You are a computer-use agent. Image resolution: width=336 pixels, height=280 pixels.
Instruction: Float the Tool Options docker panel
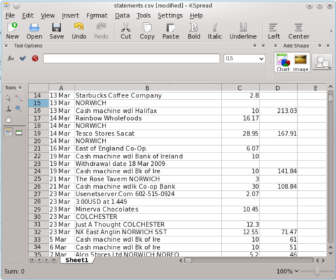[255, 46]
